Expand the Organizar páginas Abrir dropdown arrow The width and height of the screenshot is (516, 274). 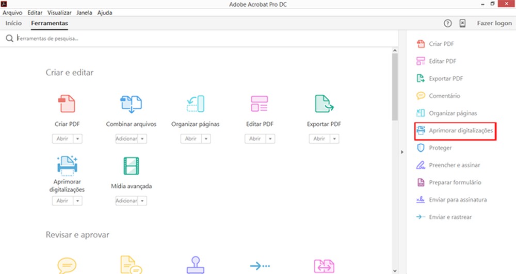pyautogui.click(x=206, y=139)
